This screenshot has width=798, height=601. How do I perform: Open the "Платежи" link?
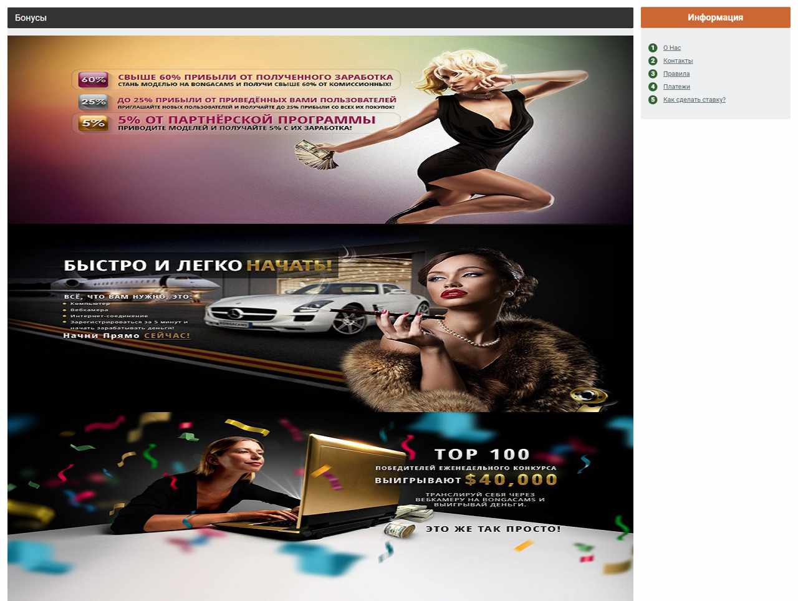click(676, 87)
